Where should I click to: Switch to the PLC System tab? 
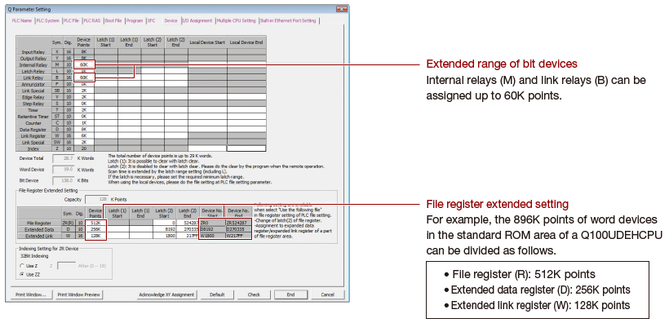point(48,21)
